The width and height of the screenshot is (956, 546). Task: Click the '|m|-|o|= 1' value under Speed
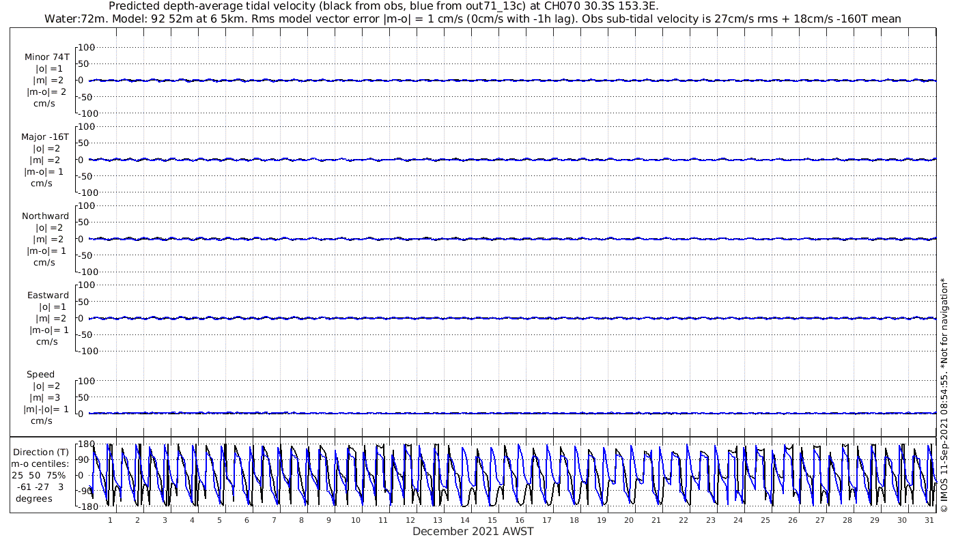coord(46,409)
